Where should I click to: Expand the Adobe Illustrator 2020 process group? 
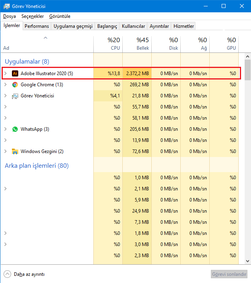pos(6,74)
